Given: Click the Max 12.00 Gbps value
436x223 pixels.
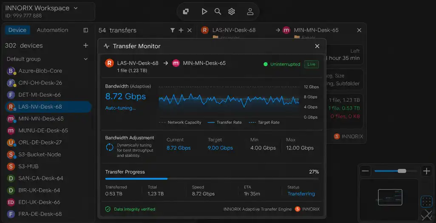Looking at the screenshot, I should (300, 148).
